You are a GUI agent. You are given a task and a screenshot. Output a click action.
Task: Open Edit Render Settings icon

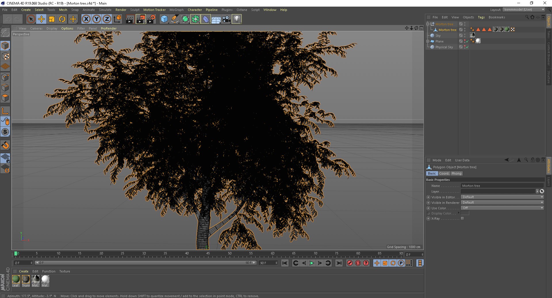[151, 19]
